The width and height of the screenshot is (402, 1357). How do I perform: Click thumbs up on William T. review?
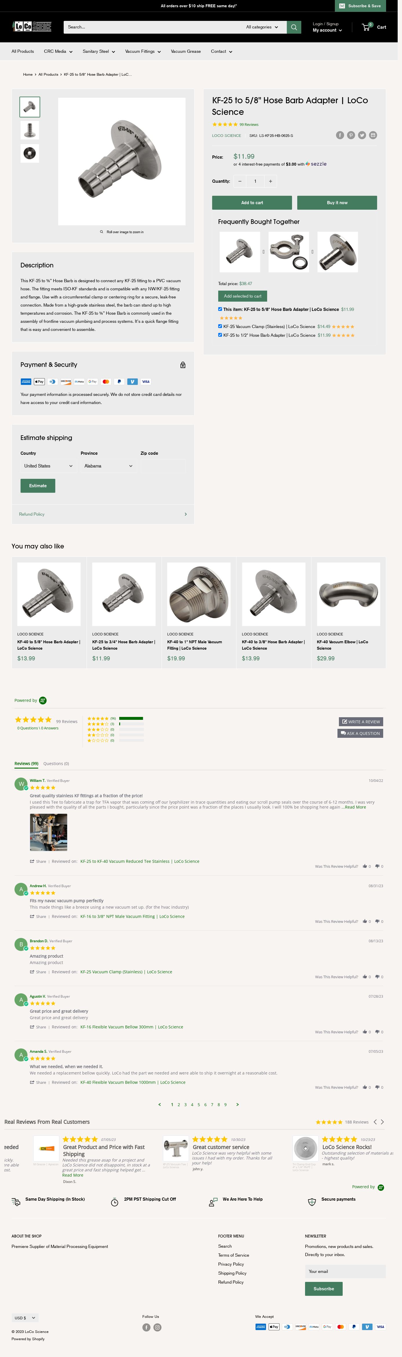pyautogui.click(x=365, y=866)
